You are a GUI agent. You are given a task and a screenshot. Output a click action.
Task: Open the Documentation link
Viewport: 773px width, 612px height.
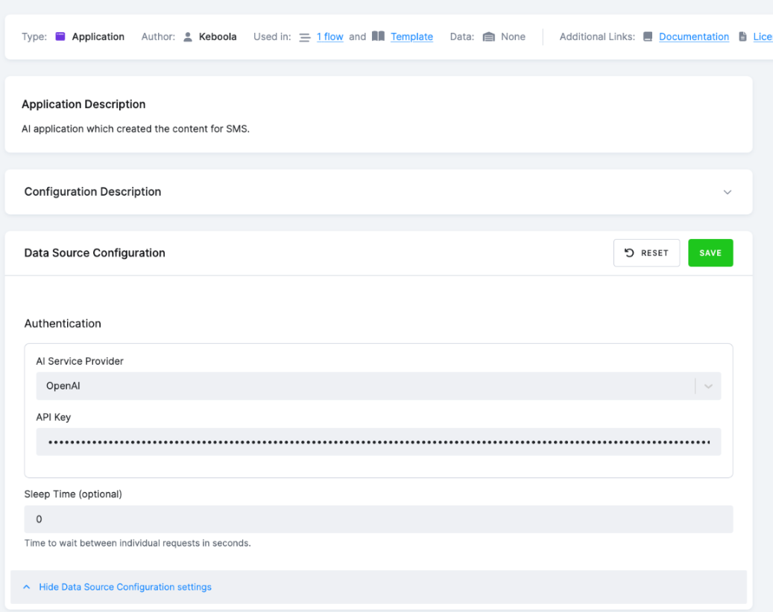click(x=694, y=36)
